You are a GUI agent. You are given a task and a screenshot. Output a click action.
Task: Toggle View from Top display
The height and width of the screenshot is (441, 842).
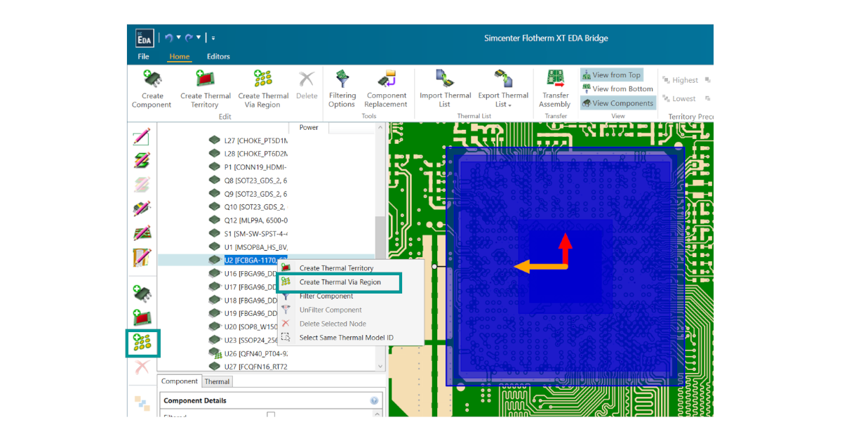tap(611, 74)
